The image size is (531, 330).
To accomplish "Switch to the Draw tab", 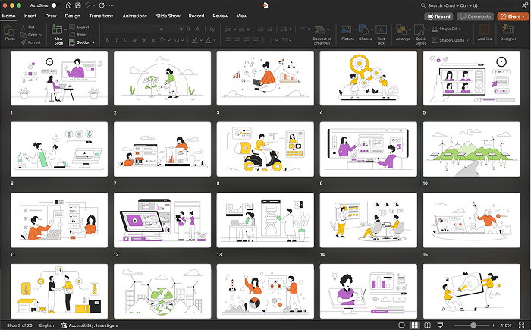I will (51, 16).
